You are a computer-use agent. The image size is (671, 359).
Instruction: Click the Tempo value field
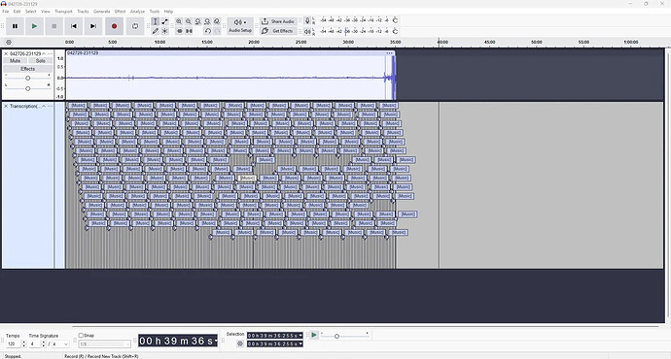click(13, 344)
